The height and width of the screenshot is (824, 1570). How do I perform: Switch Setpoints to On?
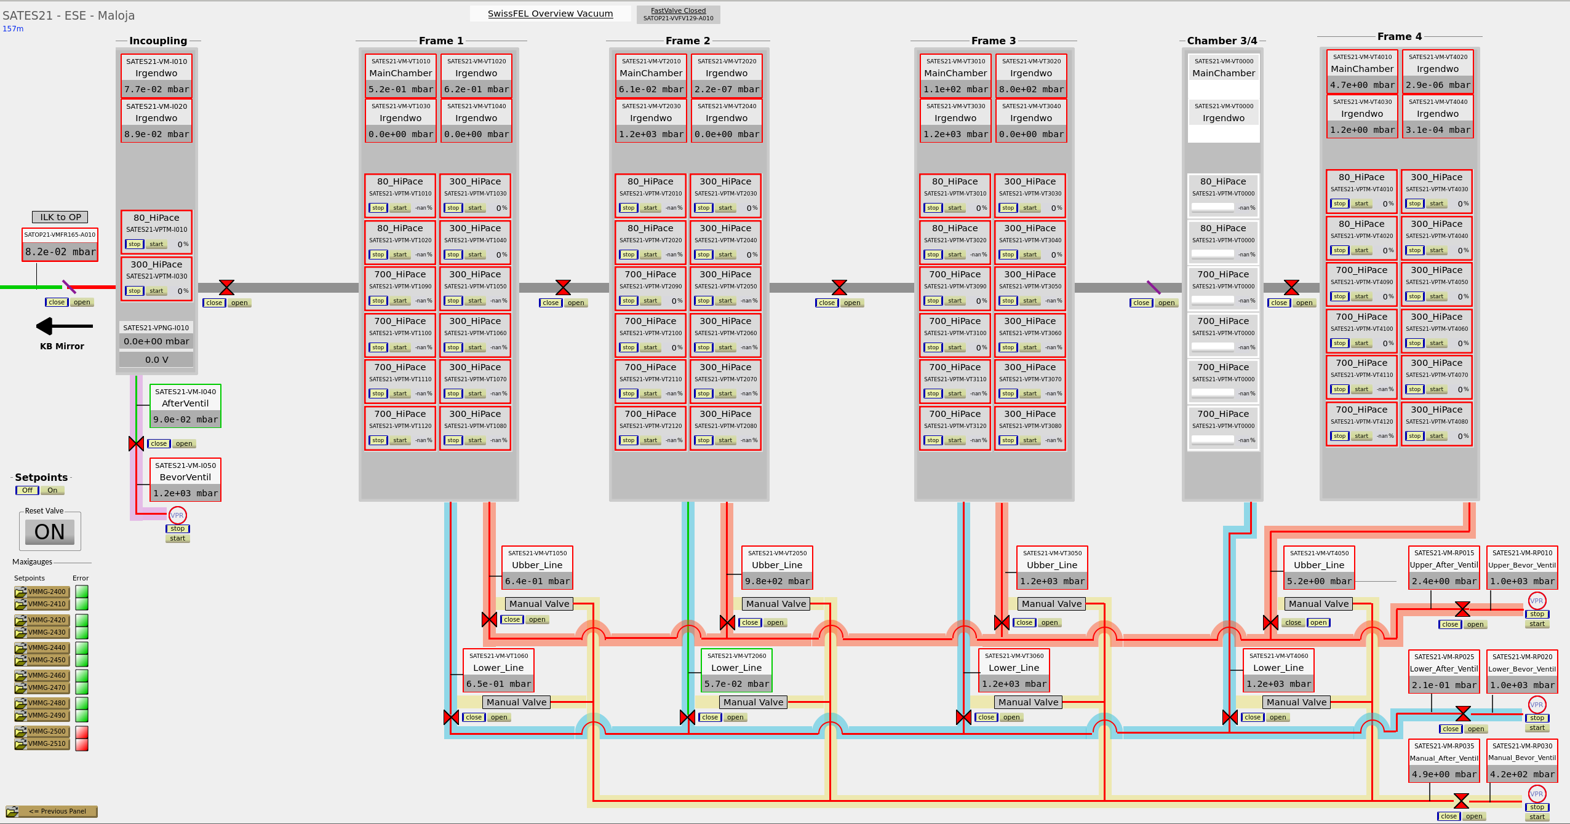point(52,490)
